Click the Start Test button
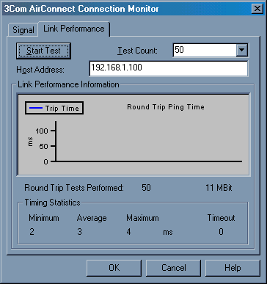Image resolution: width=267 pixels, height=284 pixels. tap(43, 51)
